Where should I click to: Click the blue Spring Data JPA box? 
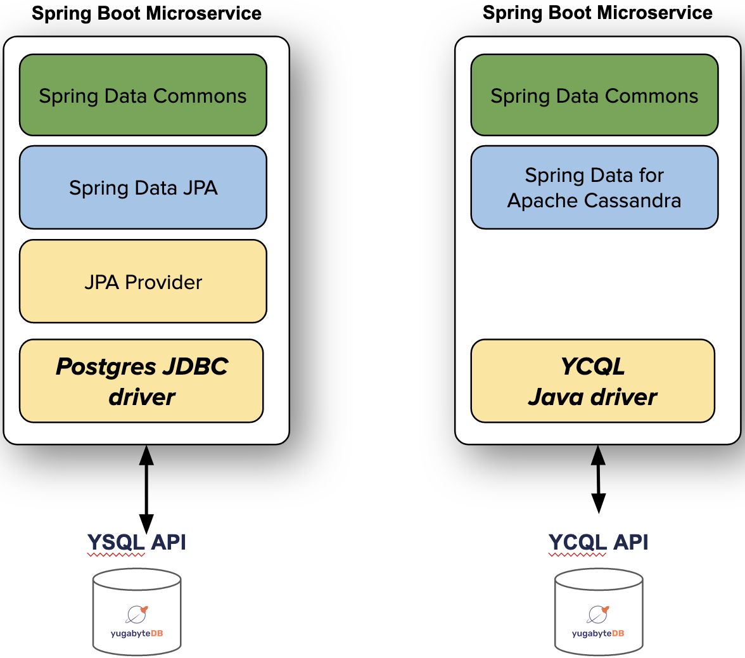coord(143,188)
